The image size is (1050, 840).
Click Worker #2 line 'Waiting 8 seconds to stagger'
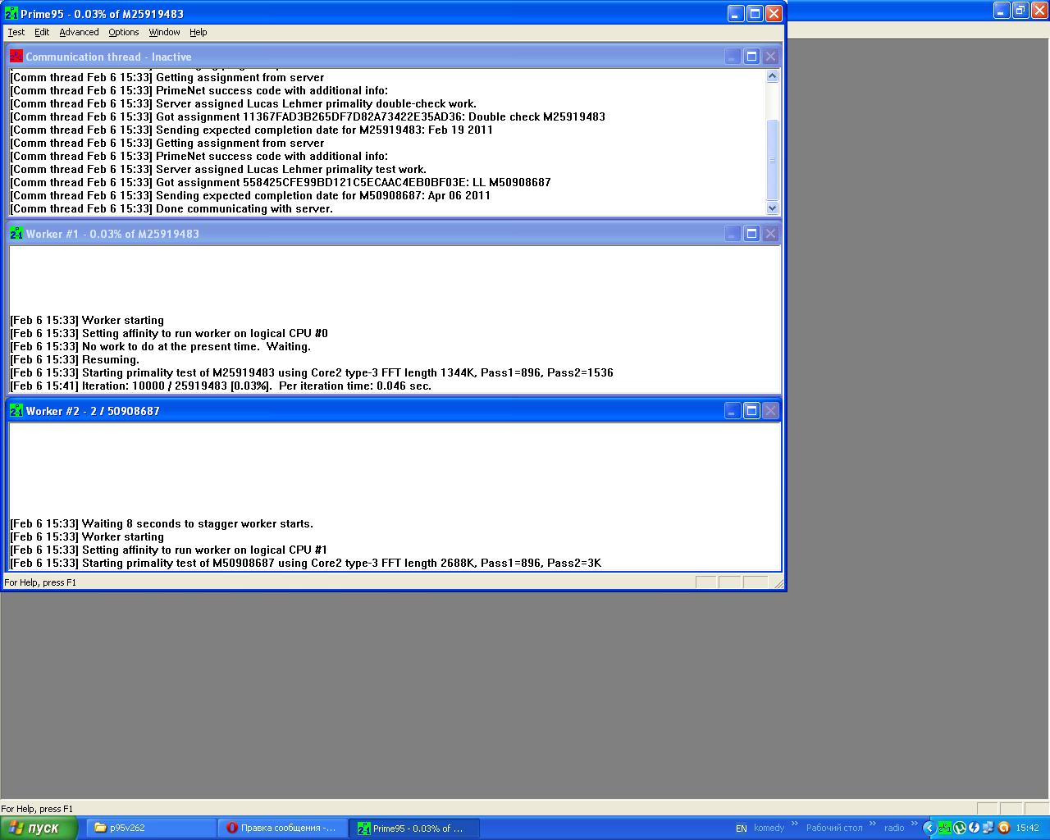tap(162, 523)
